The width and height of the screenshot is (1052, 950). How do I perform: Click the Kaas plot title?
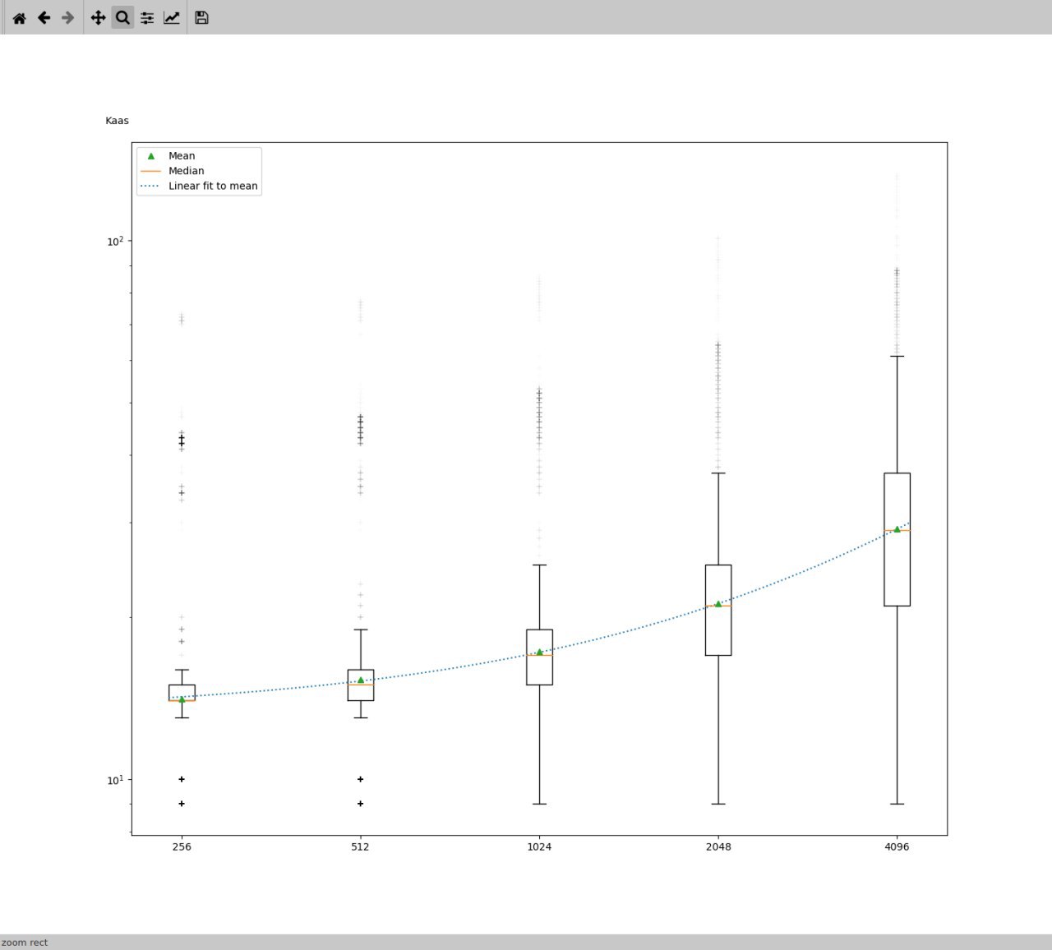tap(117, 121)
